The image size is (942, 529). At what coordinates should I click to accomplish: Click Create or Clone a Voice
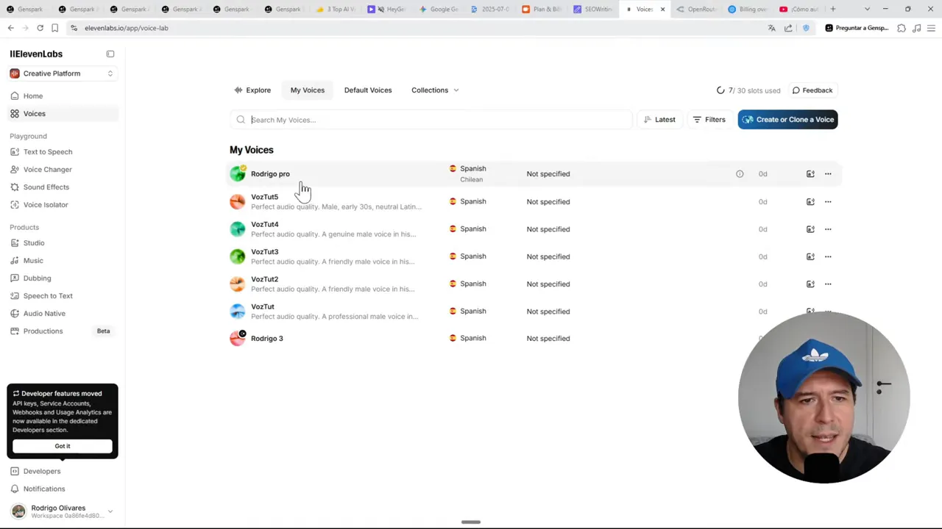click(787, 119)
